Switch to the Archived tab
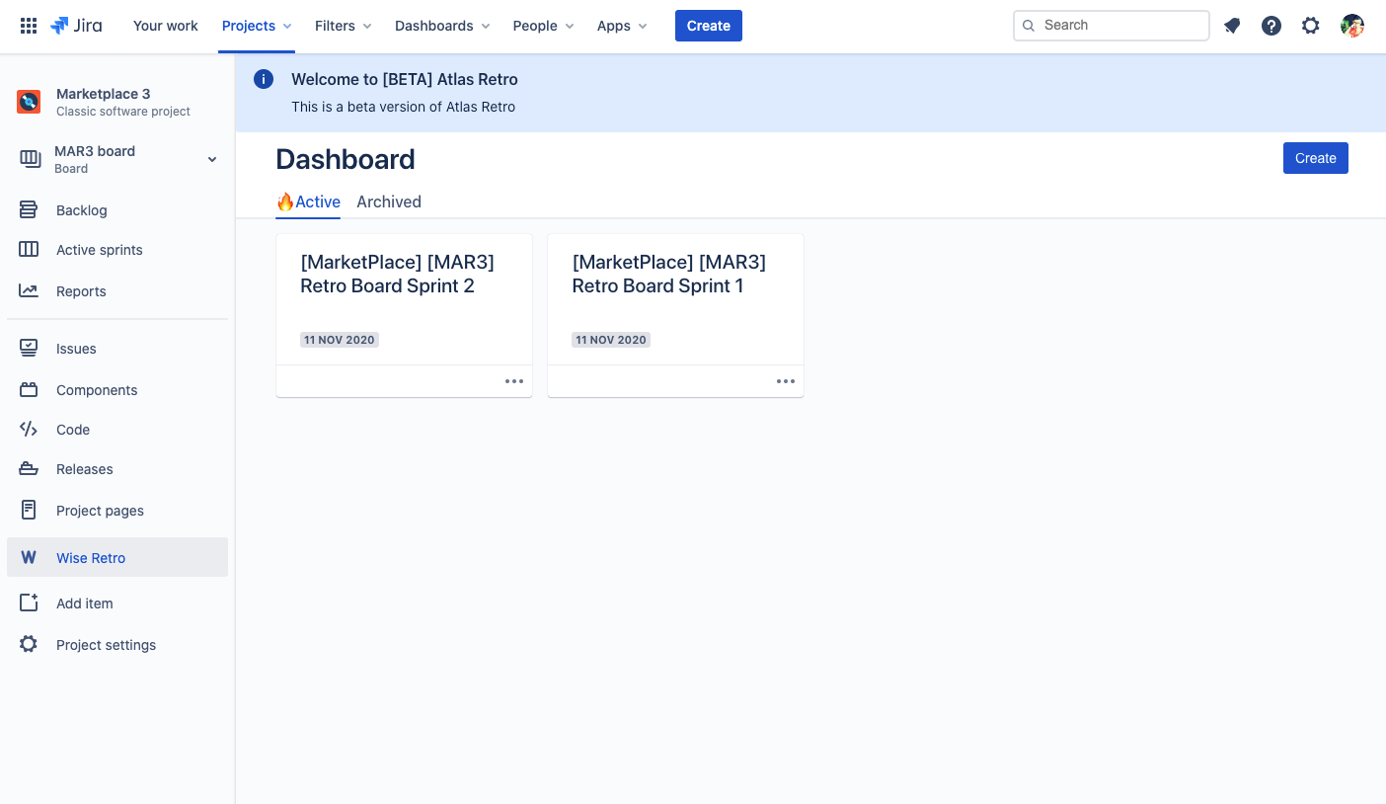This screenshot has width=1386, height=804. coord(389,201)
